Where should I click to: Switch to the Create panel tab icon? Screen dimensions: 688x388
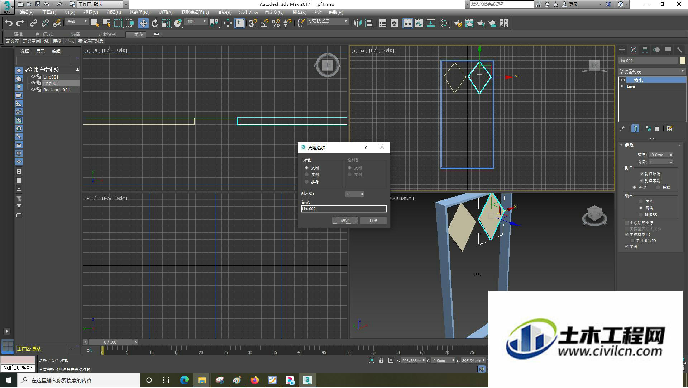tap(622, 50)
